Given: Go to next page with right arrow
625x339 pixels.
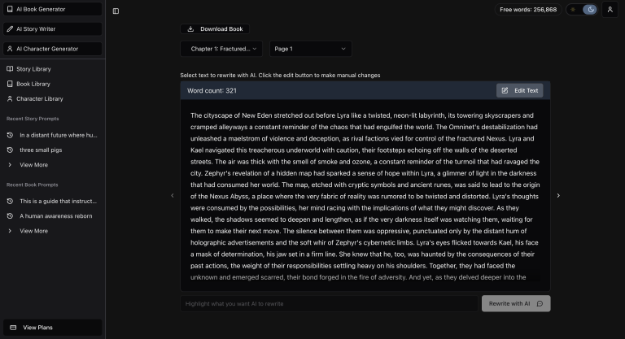Looking at the screenshot, I should 557,195.
